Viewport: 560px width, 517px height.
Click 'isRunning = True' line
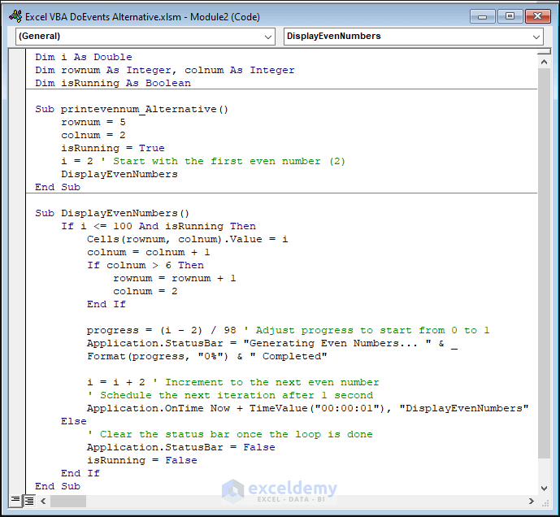(113, 148)
